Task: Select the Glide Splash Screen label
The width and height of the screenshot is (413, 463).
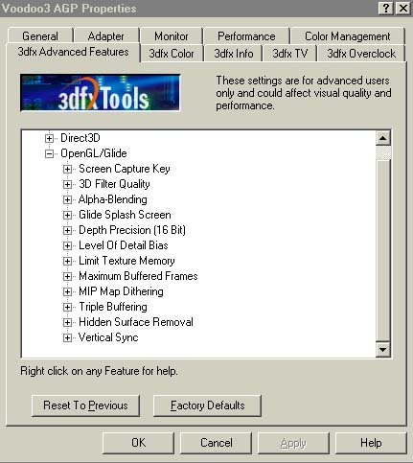Action: [125, 215]
